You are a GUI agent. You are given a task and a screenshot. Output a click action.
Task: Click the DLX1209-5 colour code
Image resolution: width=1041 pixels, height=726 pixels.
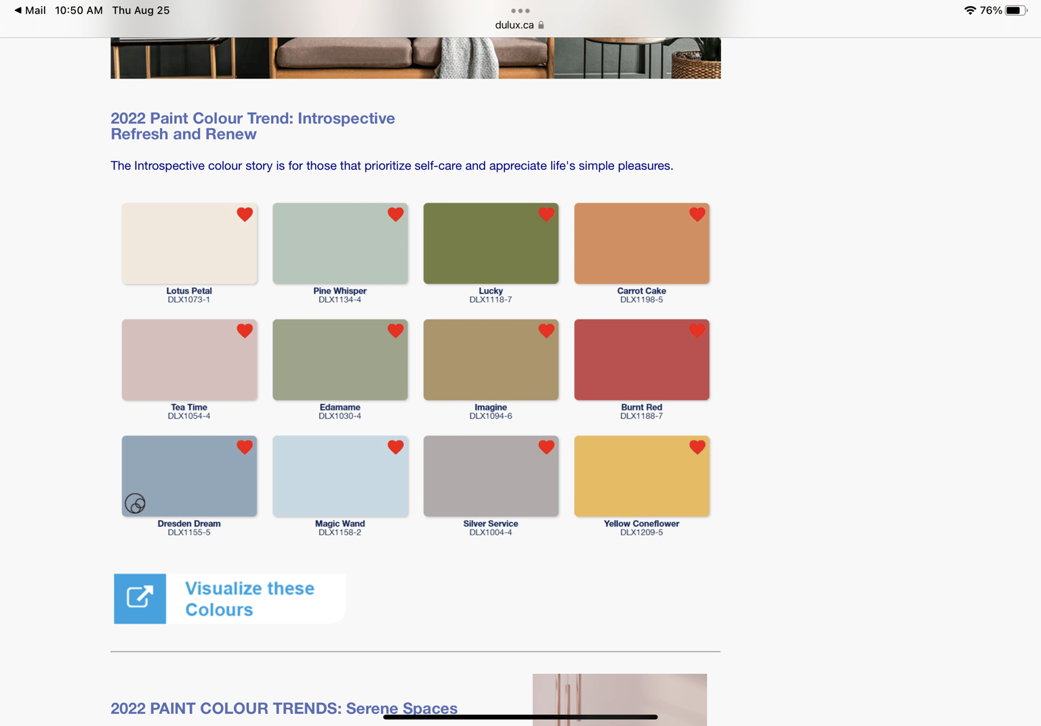(642, 532)
